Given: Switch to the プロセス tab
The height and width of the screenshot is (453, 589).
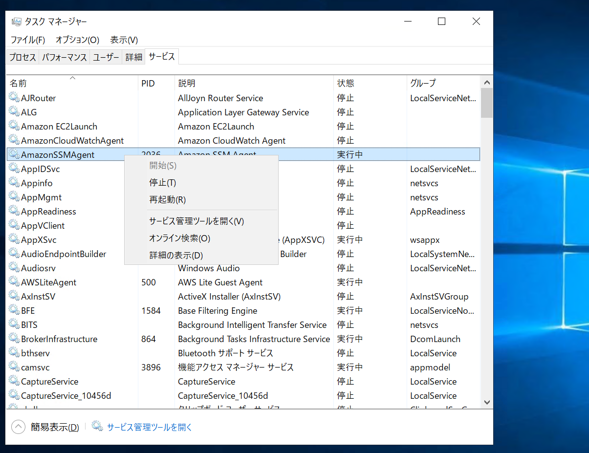Looking at the screenshot, I should coord(23,57).
